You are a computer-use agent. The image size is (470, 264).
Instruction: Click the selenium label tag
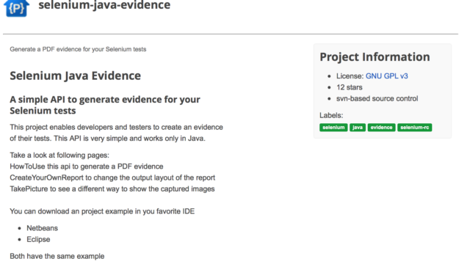pos(333,128)
